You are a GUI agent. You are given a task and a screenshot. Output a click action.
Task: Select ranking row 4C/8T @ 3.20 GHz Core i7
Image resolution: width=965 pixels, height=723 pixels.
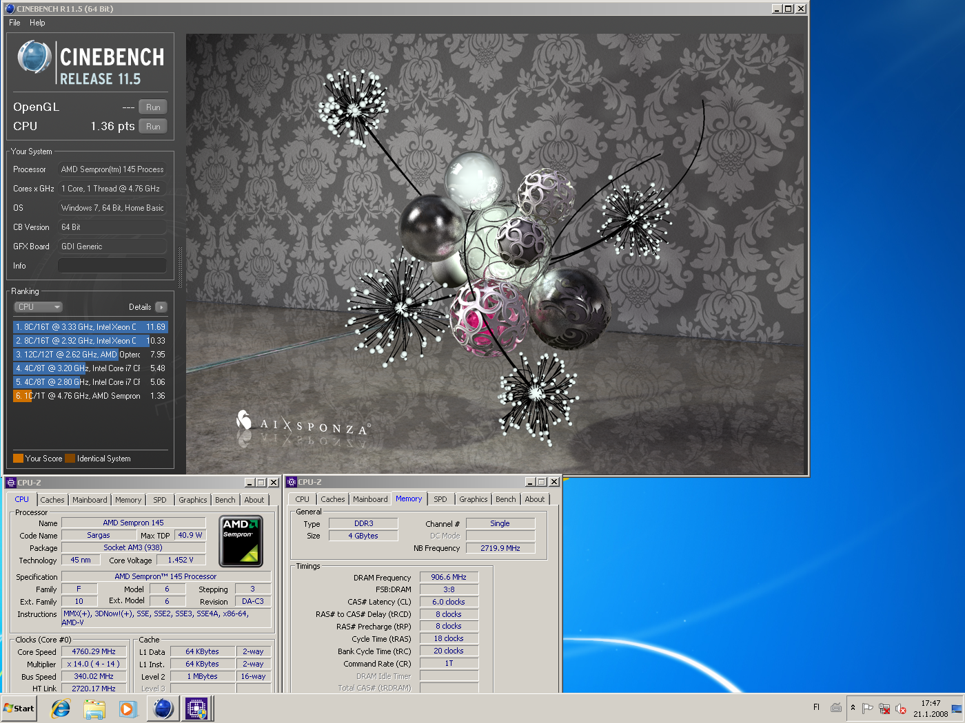pyautogui.click(x=90, y=368)
